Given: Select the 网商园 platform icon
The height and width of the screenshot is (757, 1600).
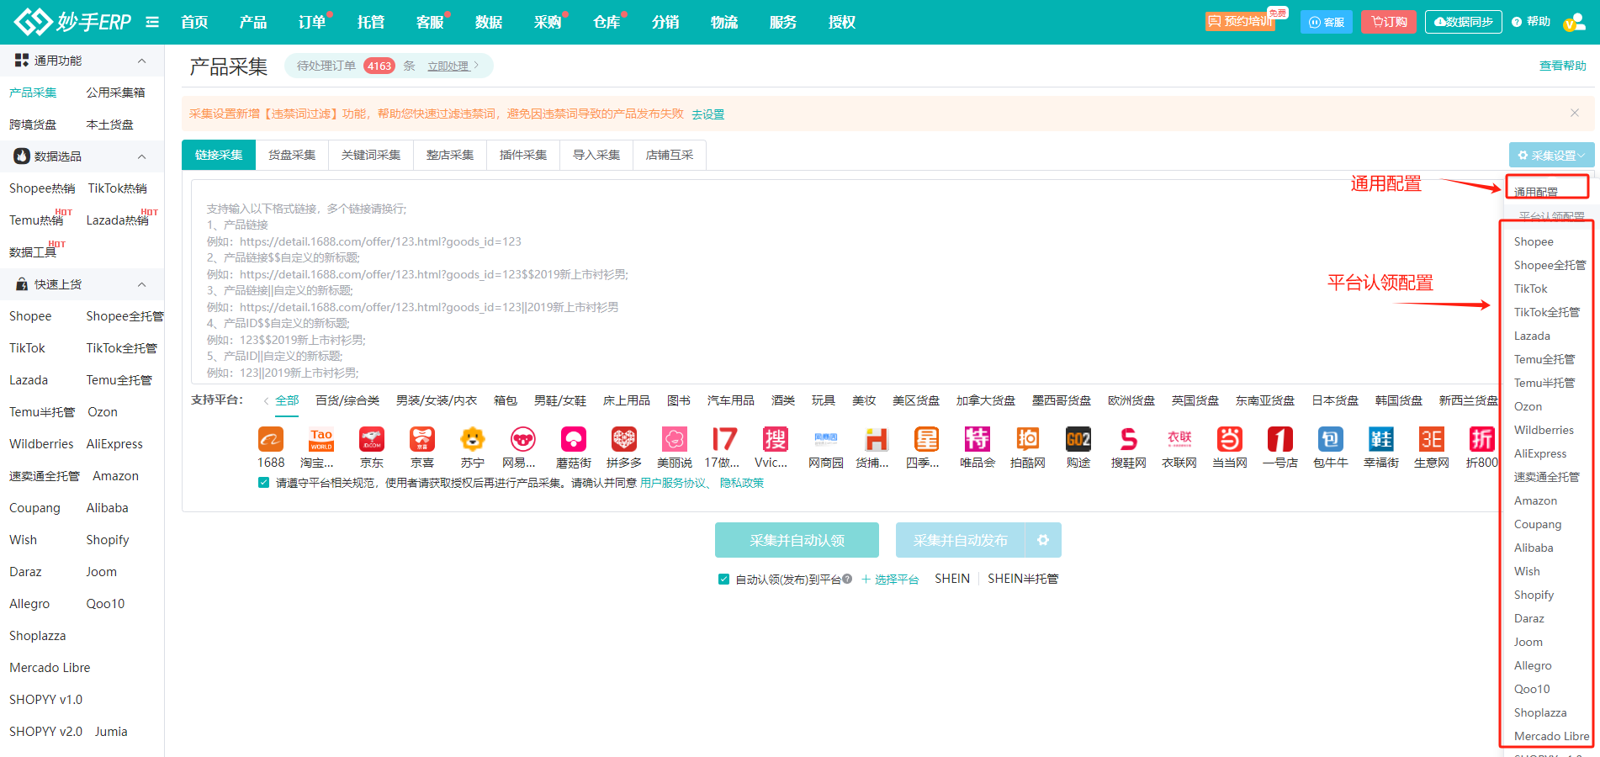Looking at the screenshot, I should click(x=826, y=439).
